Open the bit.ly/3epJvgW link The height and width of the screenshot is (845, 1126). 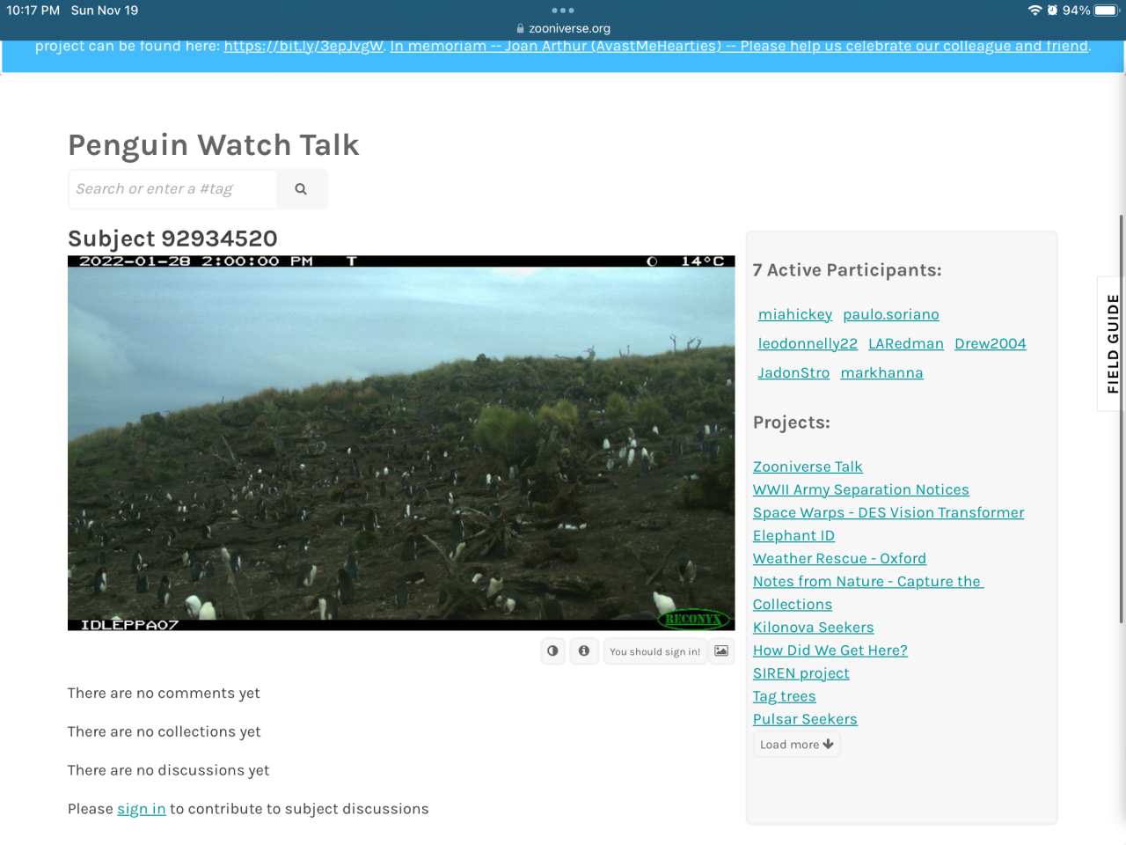click(x=303, y=47)
